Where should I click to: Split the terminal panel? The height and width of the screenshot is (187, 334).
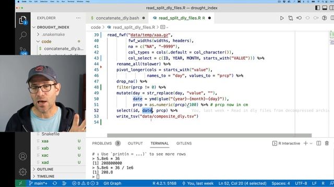click(319, 143)
